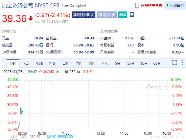Click the previous close 40.33

89,38
